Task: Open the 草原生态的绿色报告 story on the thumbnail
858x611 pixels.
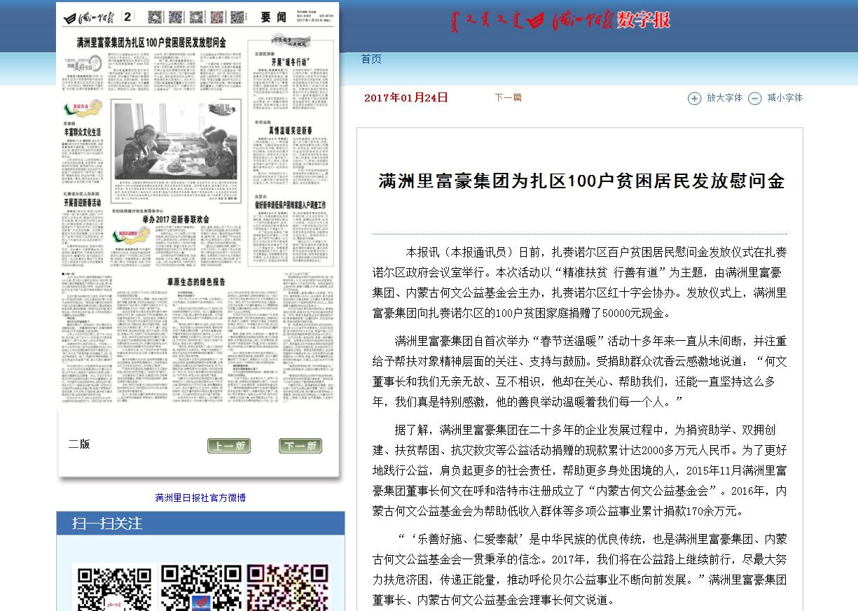Action: click(195, 281)
